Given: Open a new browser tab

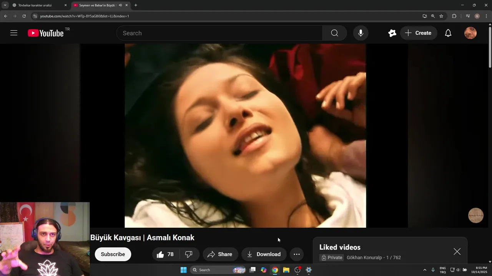Looking at the screenshot, I should (x=136, y=5).
